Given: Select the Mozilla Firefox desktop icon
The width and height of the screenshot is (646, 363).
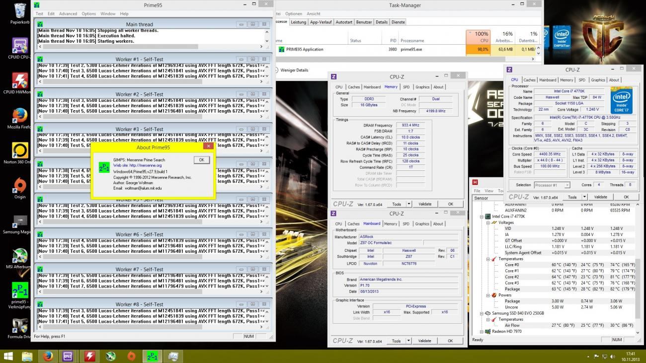Looking at the screenshot, I should (x=20, y=118).
